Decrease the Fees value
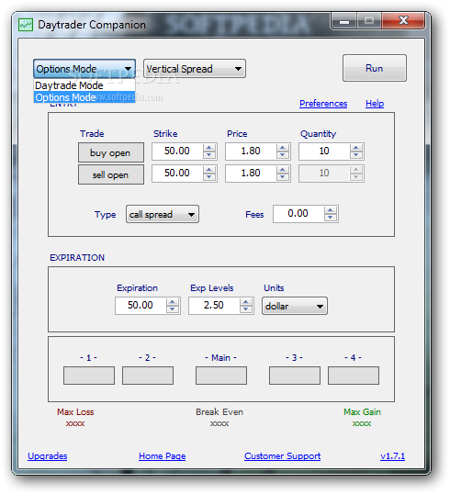 point(331,218)
